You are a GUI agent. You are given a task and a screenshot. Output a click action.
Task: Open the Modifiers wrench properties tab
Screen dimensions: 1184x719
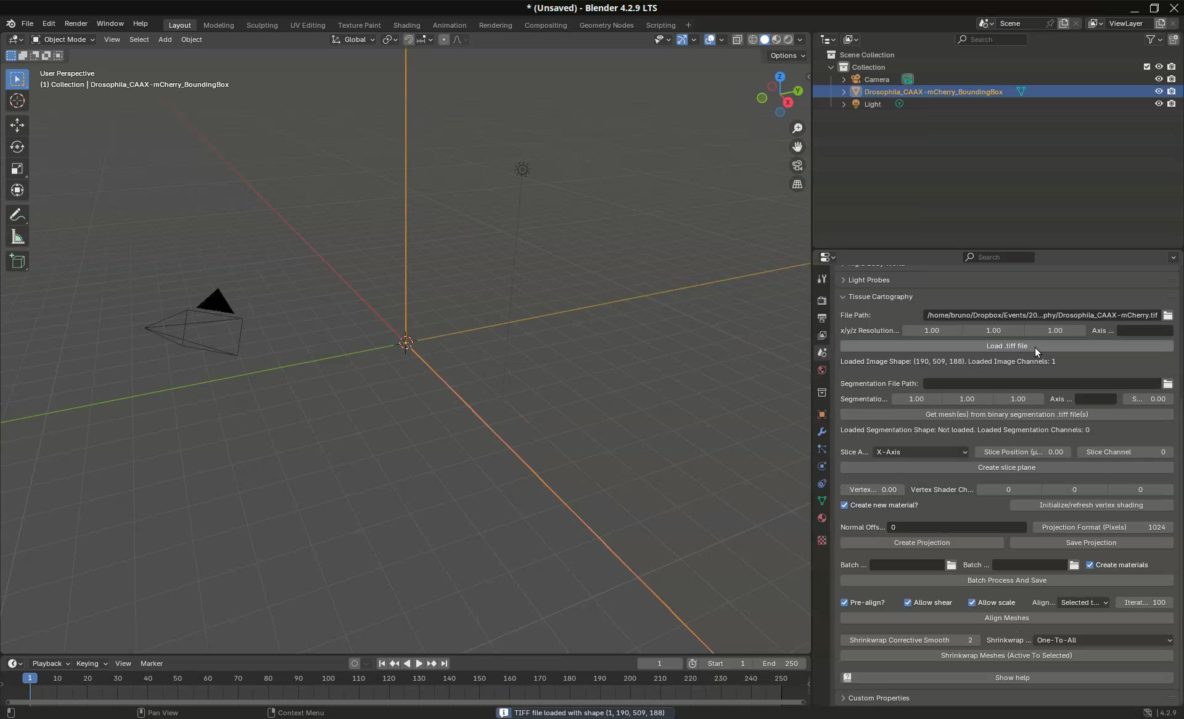(821, 432)
